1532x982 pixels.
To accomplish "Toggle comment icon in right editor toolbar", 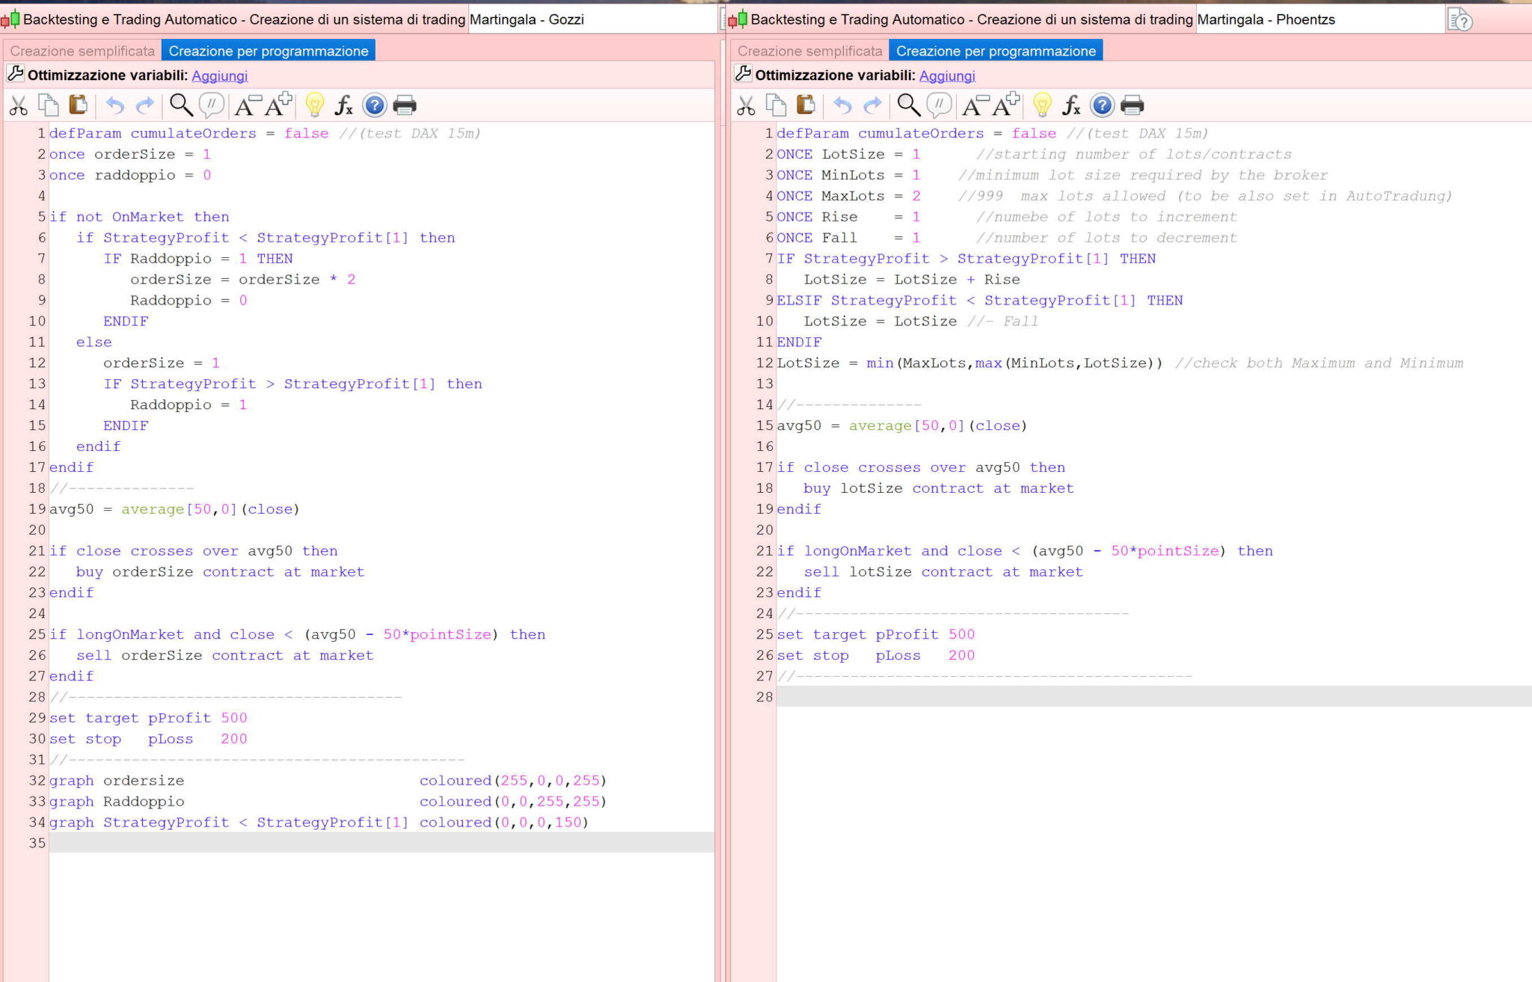I will click(x=939, y=105).
